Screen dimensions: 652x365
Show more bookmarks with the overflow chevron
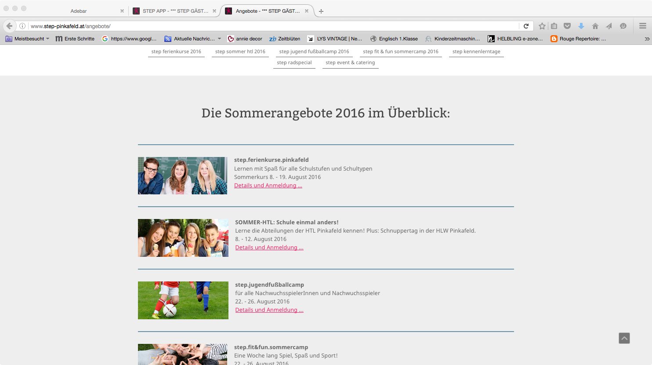[647, 39]
